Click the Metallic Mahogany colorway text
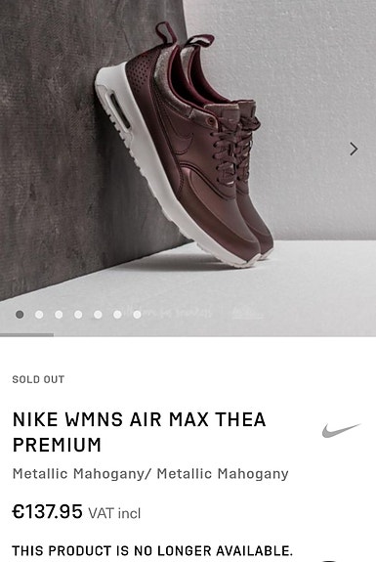376x562 pixels. 150,474
